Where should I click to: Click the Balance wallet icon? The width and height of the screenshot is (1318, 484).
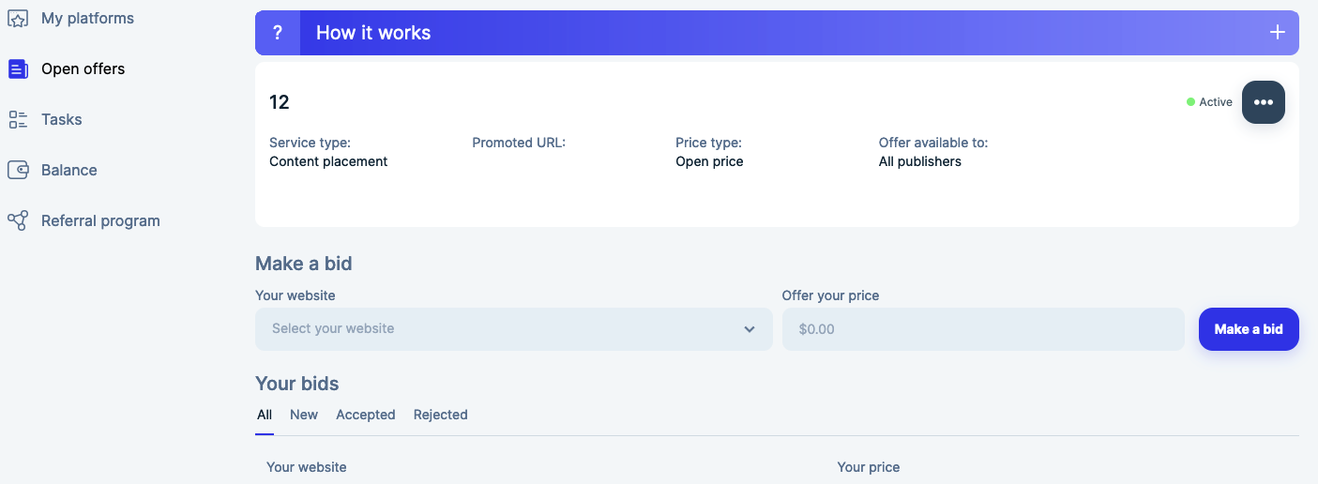(x=18, y=170)
